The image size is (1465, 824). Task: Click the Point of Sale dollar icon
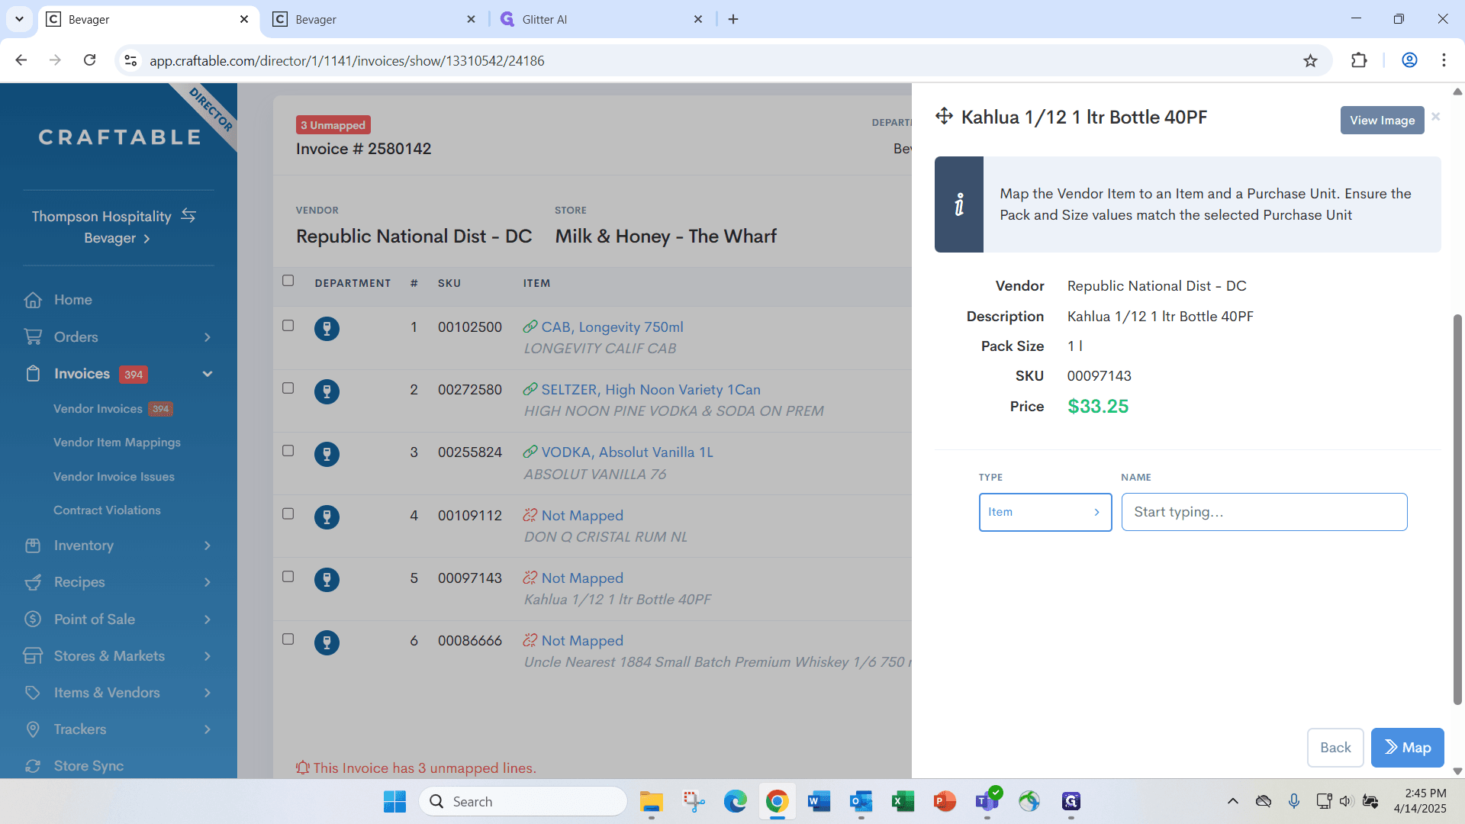33,619
